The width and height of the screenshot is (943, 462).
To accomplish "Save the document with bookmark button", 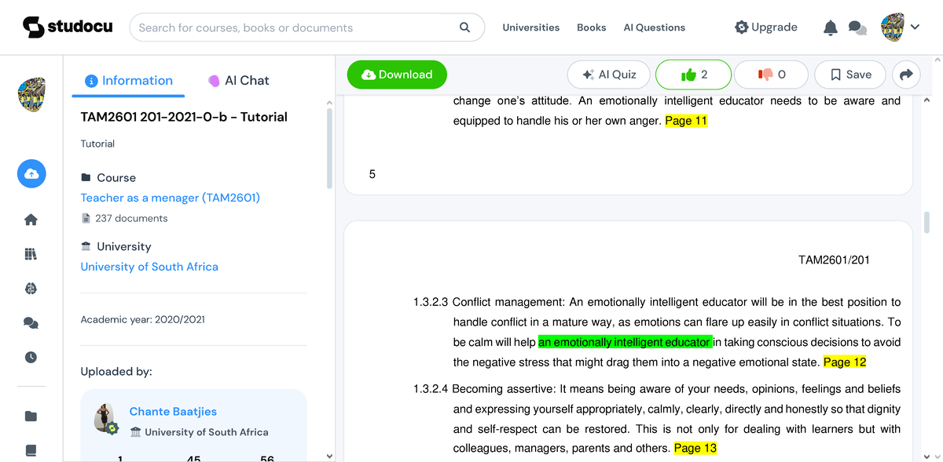I will point(849,75).
